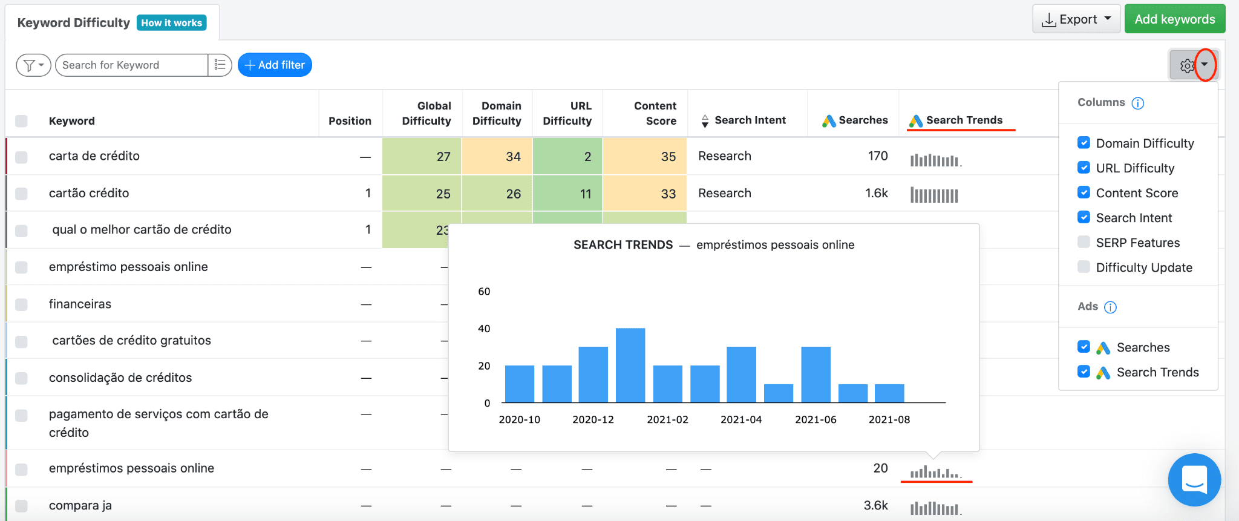Click the Add filter button
Image resolution: width=1239 pixels, height=521 pixels.
275,65
